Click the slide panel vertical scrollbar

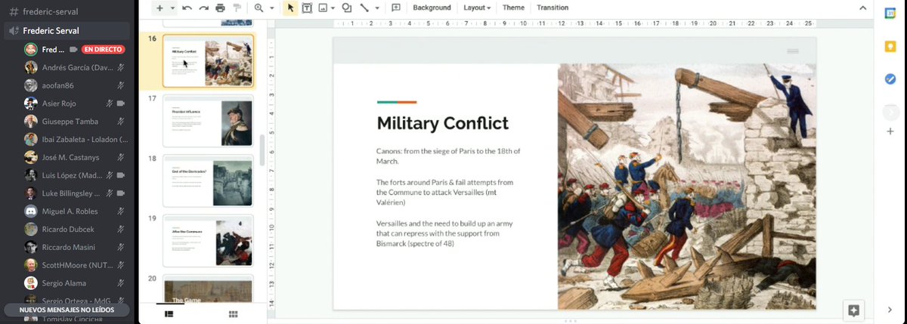point(262,150)
